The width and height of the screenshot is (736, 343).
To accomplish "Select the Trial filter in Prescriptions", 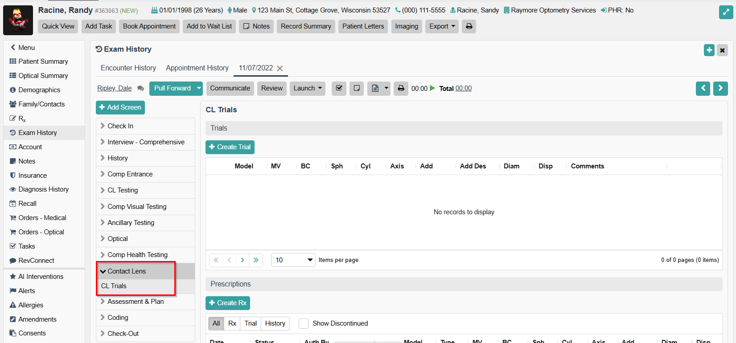I will coord(251,323).
